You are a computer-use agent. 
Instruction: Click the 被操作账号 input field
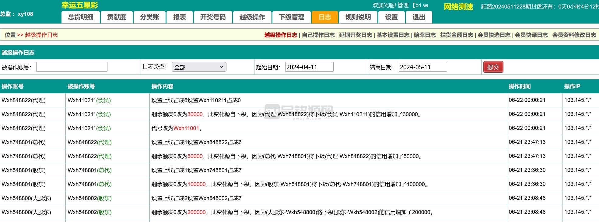[x=72, y=67]
